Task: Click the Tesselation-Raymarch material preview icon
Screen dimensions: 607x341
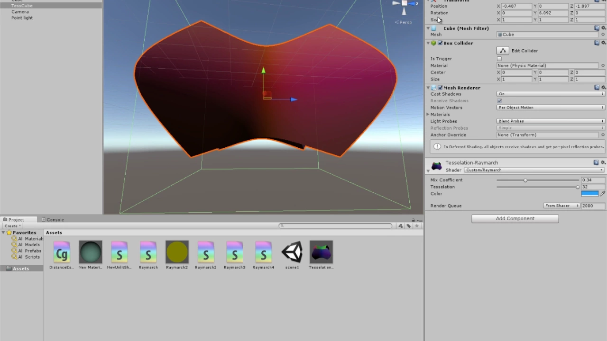Action: point(436,166)
